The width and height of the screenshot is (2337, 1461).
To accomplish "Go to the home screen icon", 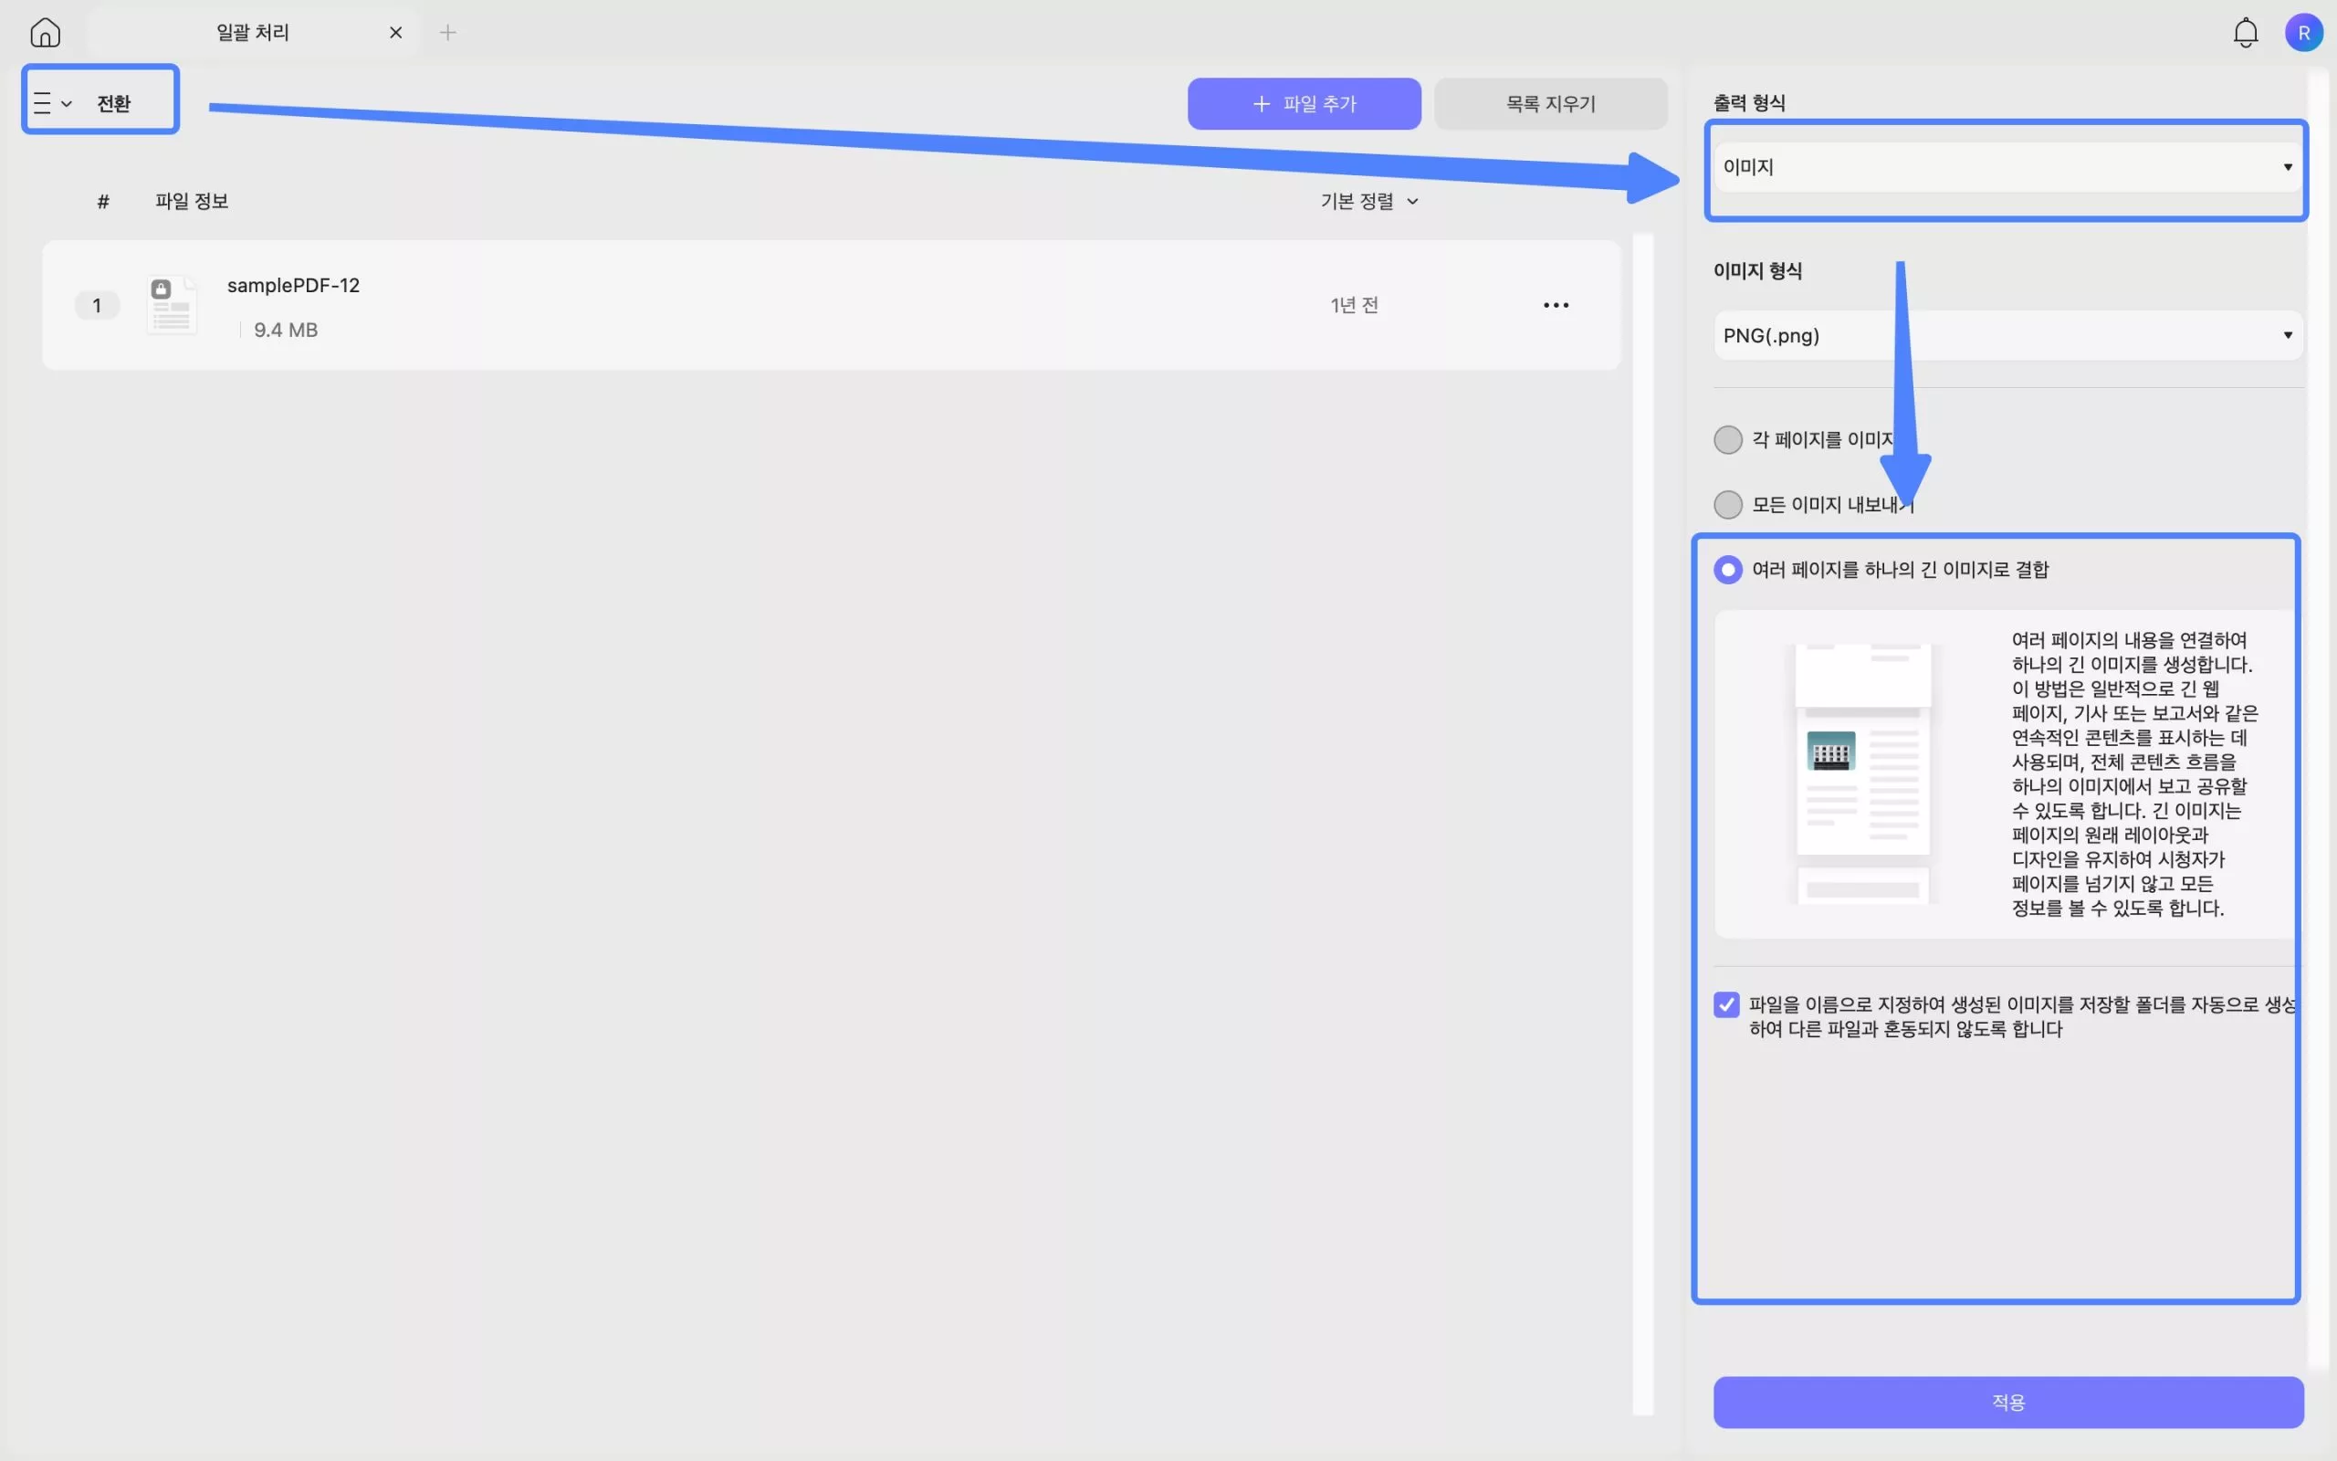I will point(45,33).
